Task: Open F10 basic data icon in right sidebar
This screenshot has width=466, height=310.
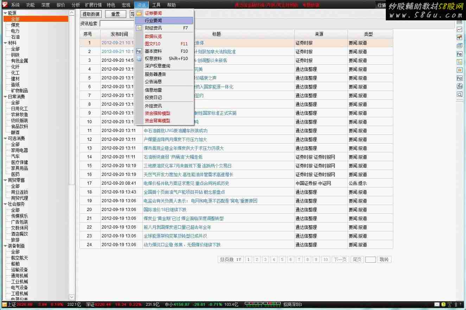Action: pyautogui.click(x=459, y=54)
